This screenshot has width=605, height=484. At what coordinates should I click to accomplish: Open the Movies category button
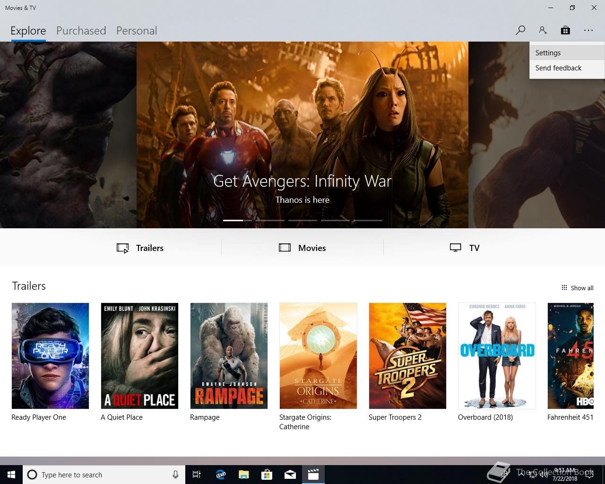click(302, 248)
